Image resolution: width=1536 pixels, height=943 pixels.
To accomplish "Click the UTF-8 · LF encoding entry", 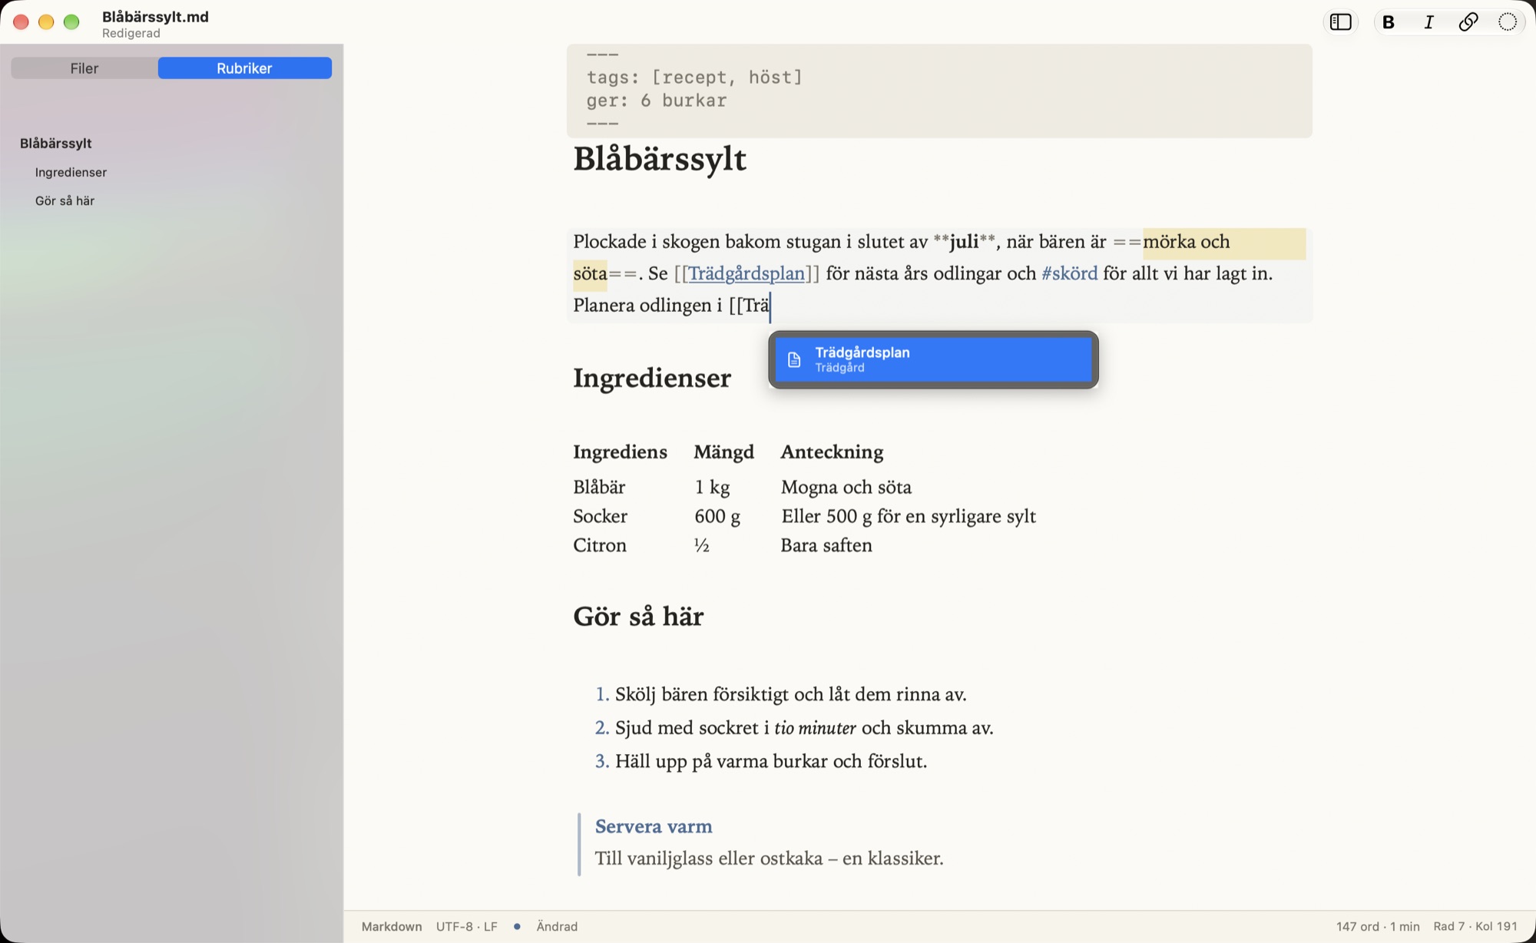I will coord(467,926).
